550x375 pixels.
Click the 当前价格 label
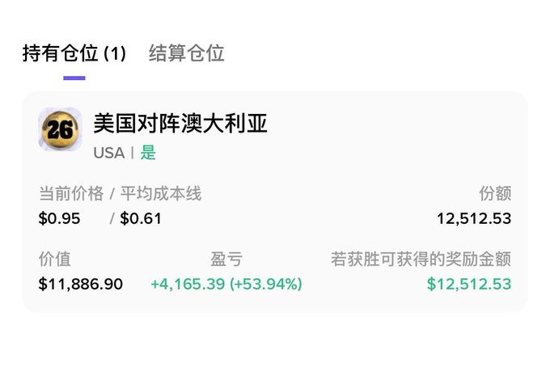(71, 193)
